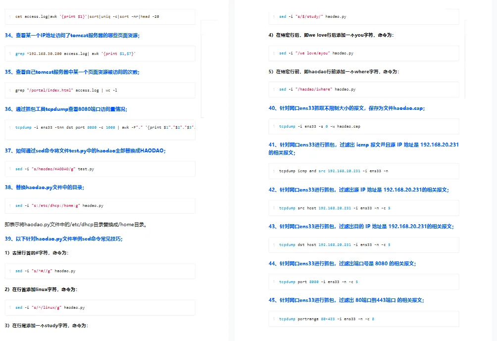
Task: Click the cat access.log awk sort code block
Action: (x=100, y=16)
